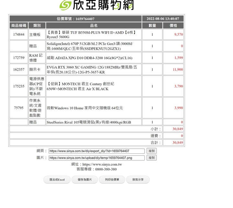Click the 運費 label
This screenshot has width=233, height=208.
click(x=156, y=136)
